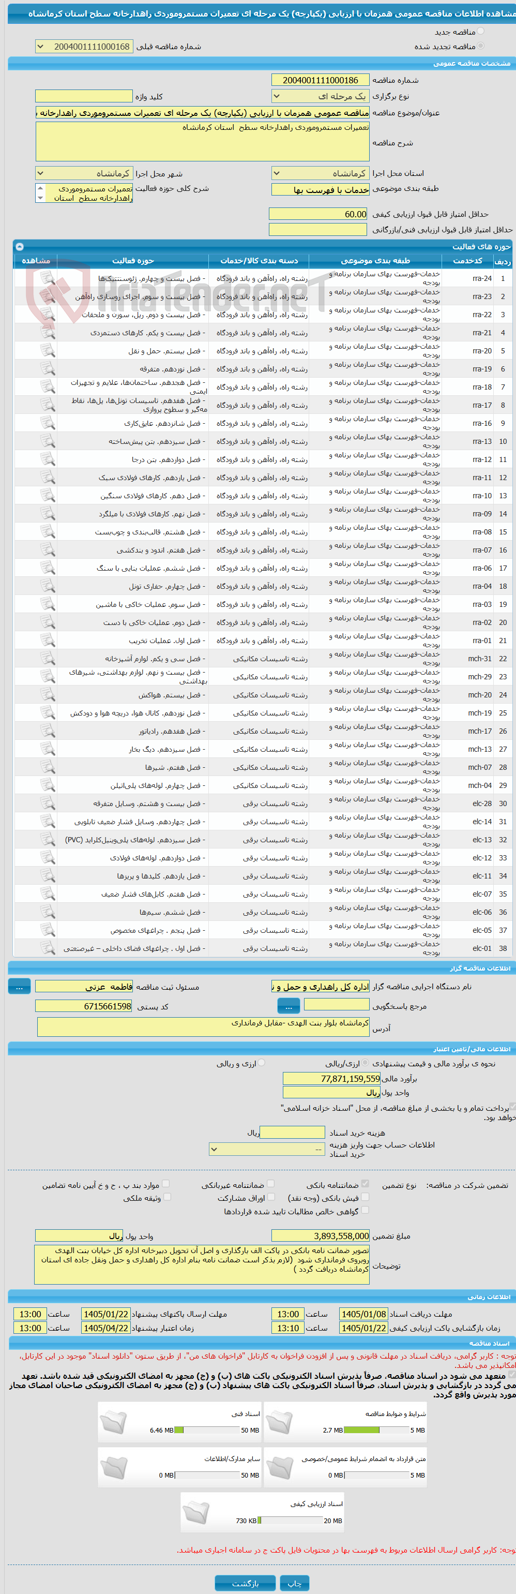The image size is (516, 1594).
Task: Click the کلید واژه input field
Action: [84, 96]
